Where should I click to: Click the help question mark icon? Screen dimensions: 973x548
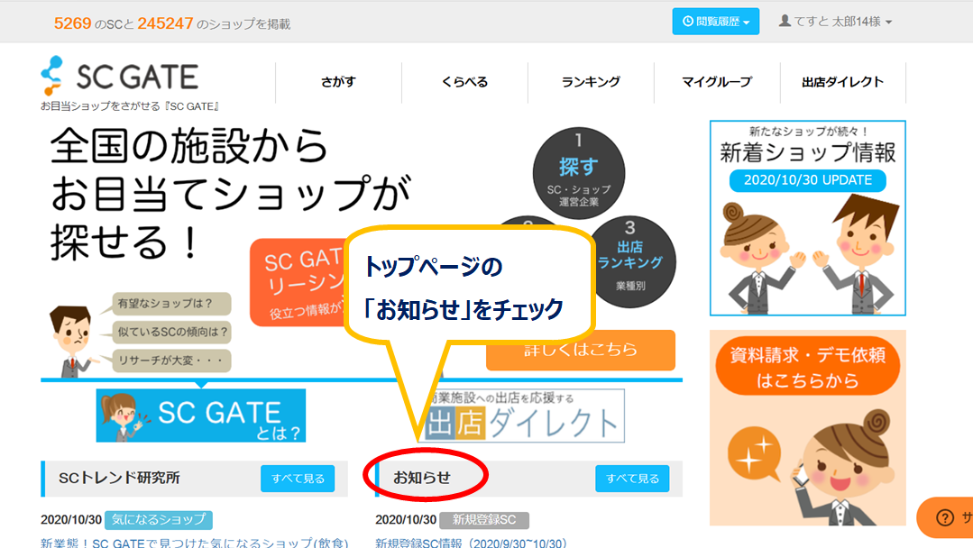pos(944,517)
